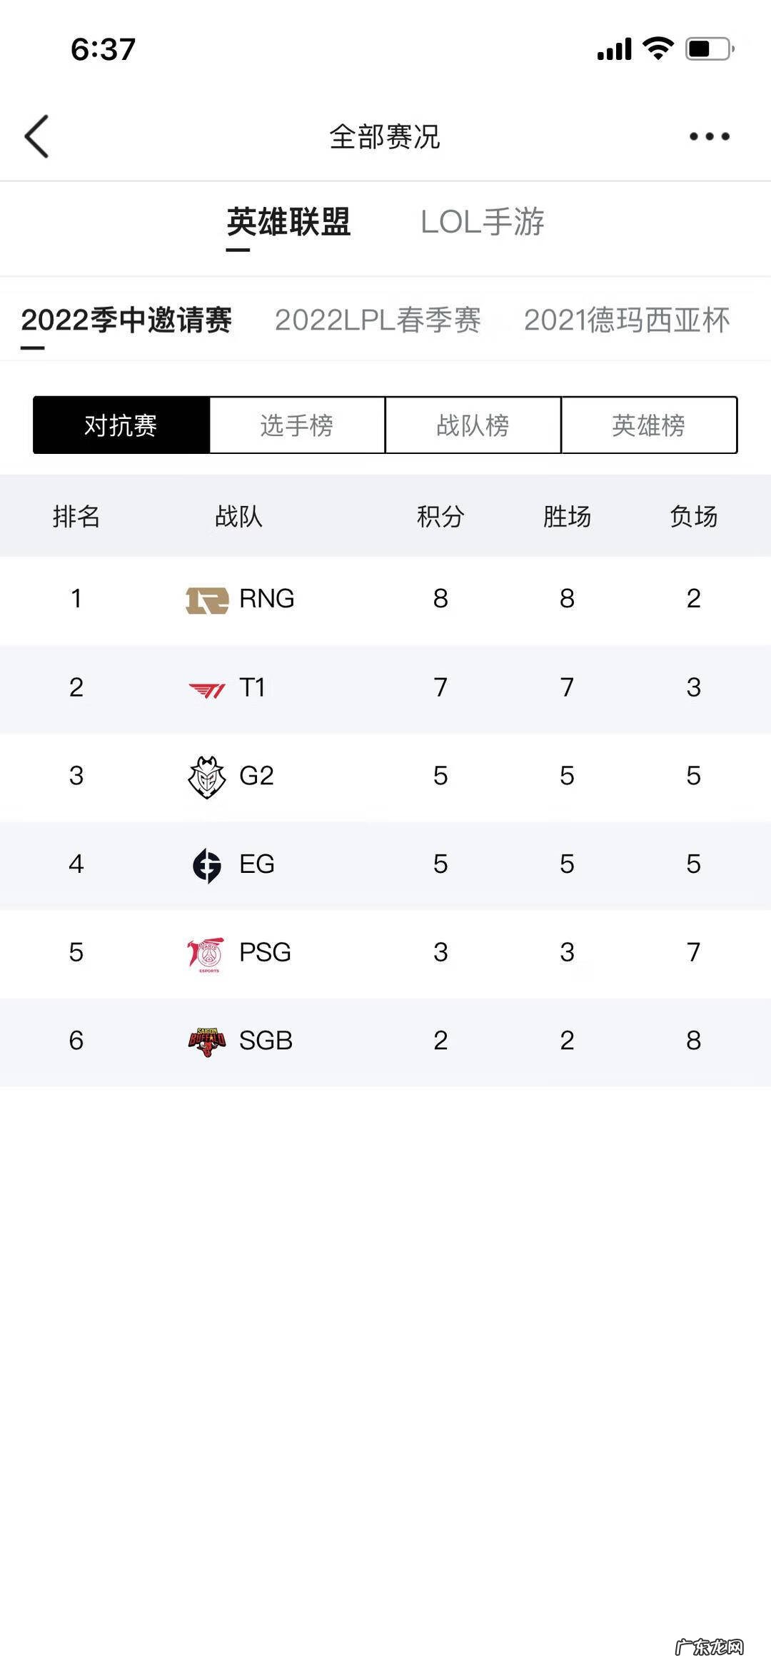Screen dimensions: 771x1668
Task: Open the 2021德玛西亚杯 tournament tab
Action: click(627, 320)
